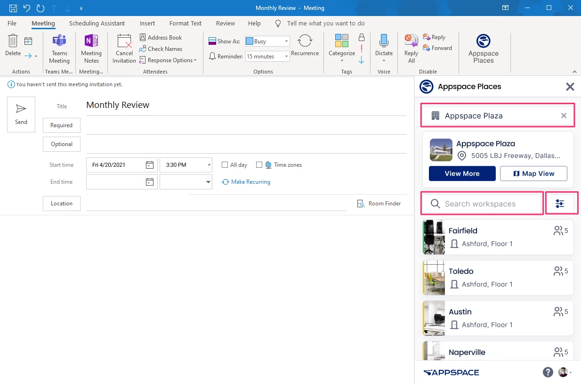Click View More for Appspace Plaza
Viewport: 581px width, 384px height.
(x=462, y=173)
